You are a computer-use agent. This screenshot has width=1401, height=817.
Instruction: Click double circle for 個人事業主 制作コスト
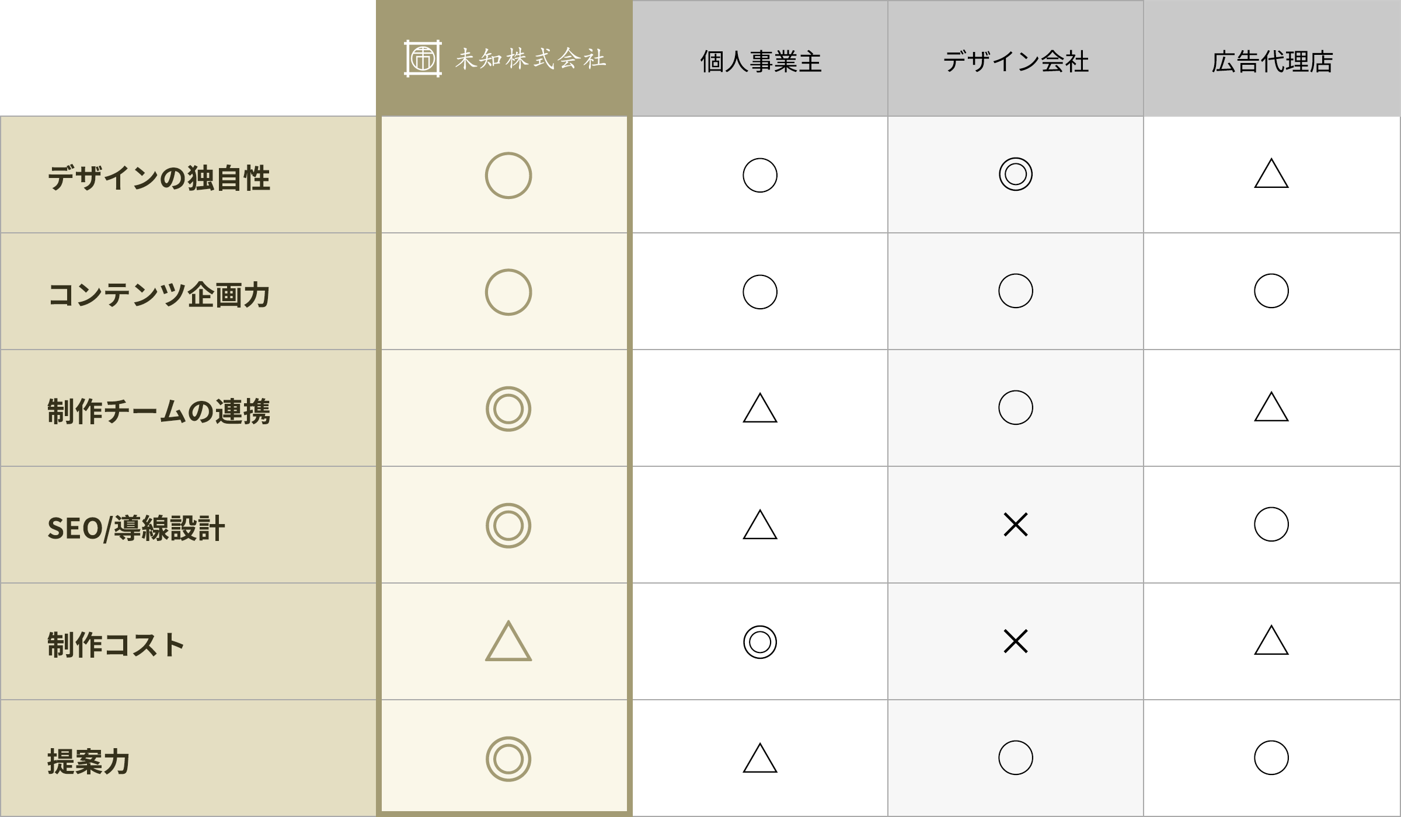pyautogui.click(x=760, y=642)
